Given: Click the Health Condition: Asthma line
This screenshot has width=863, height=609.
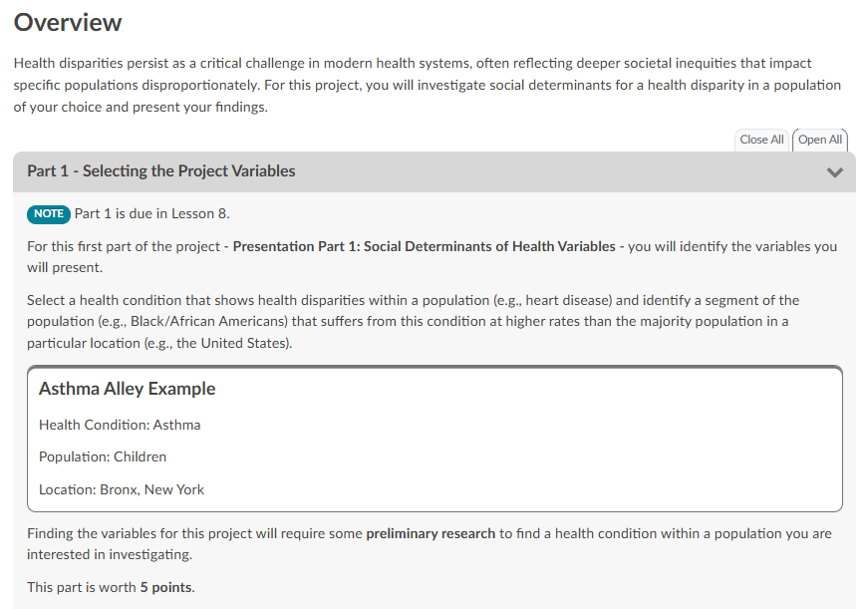Looking at the screenshot, I should (120, 425).
